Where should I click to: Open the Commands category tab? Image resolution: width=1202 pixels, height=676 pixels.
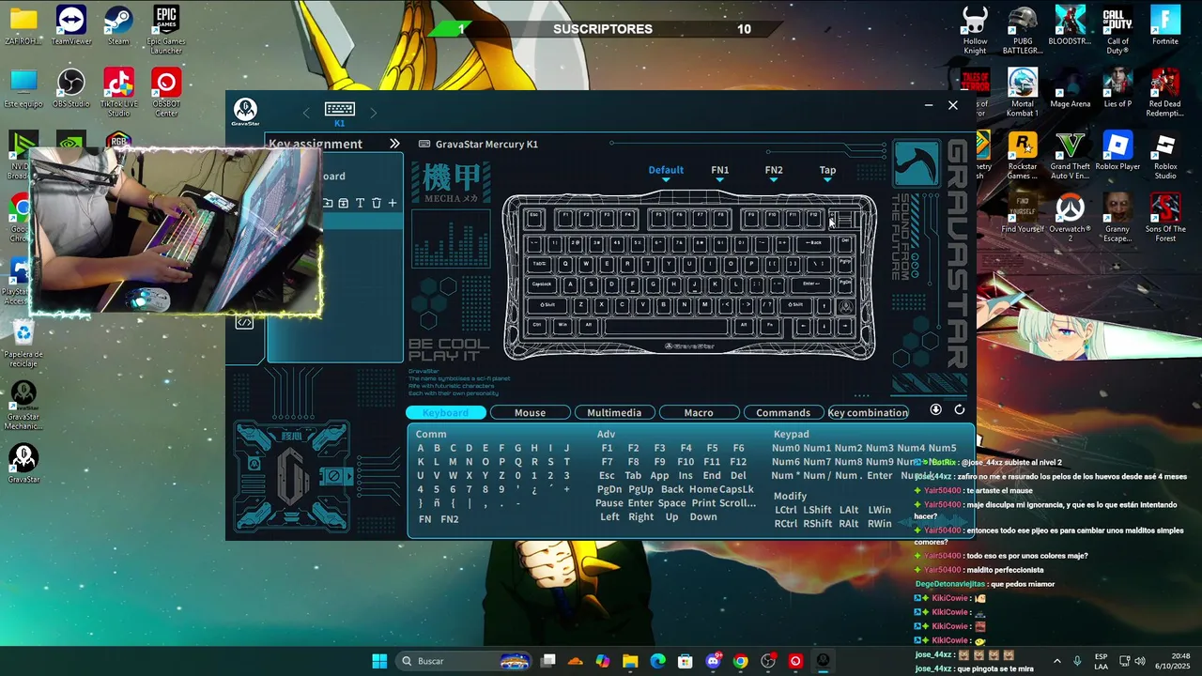pyautogui.click(x=783, y=412)
